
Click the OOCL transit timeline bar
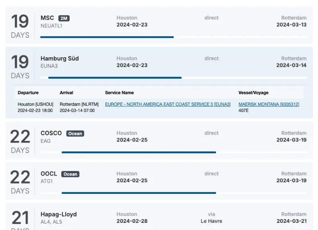(139, 193)
